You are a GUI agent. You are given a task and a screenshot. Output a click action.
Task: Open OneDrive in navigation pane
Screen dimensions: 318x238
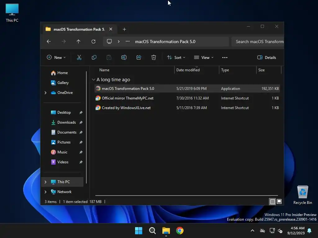point(65,92)
